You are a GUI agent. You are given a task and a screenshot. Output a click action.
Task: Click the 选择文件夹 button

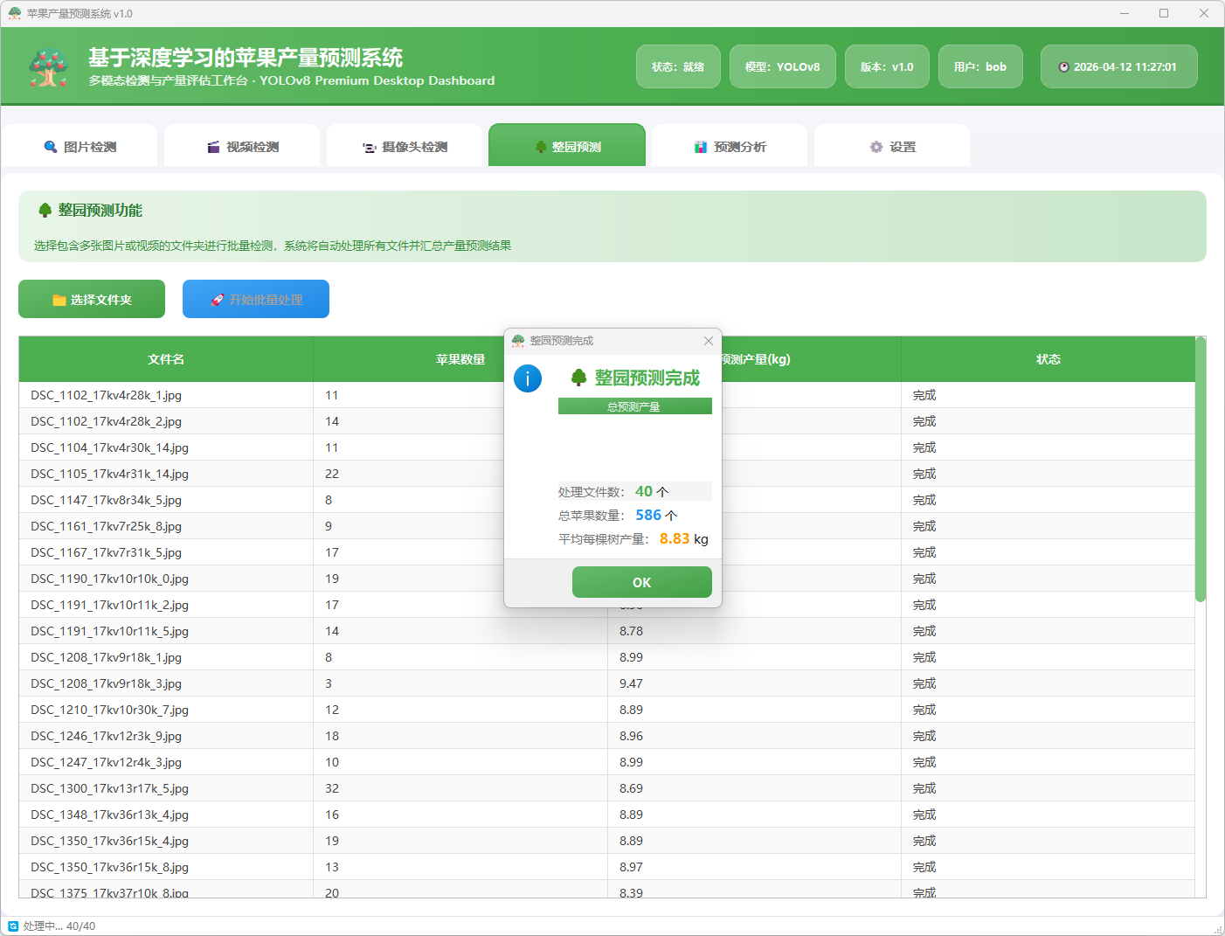[x=92, y=300]
